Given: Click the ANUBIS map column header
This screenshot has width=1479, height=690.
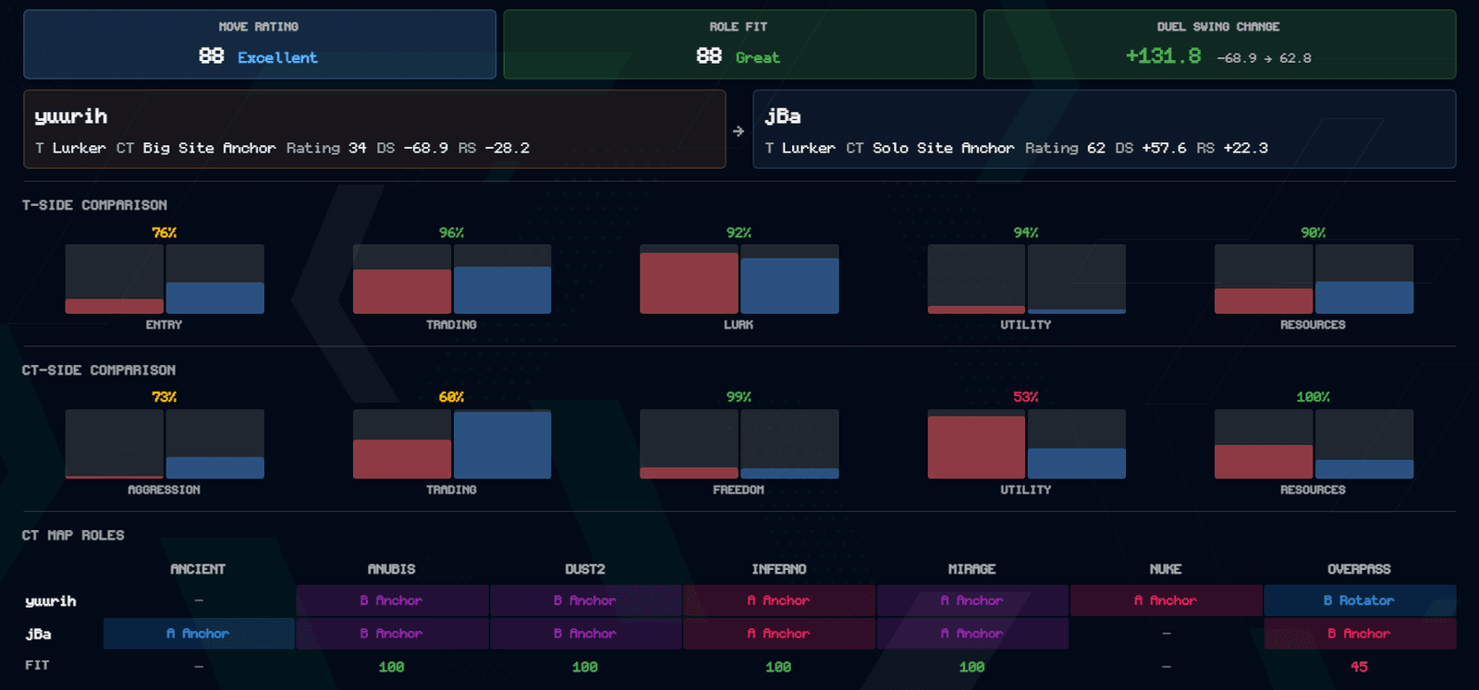Looking at the screenshot, I should pyautogui.click(x=392, y=569).
